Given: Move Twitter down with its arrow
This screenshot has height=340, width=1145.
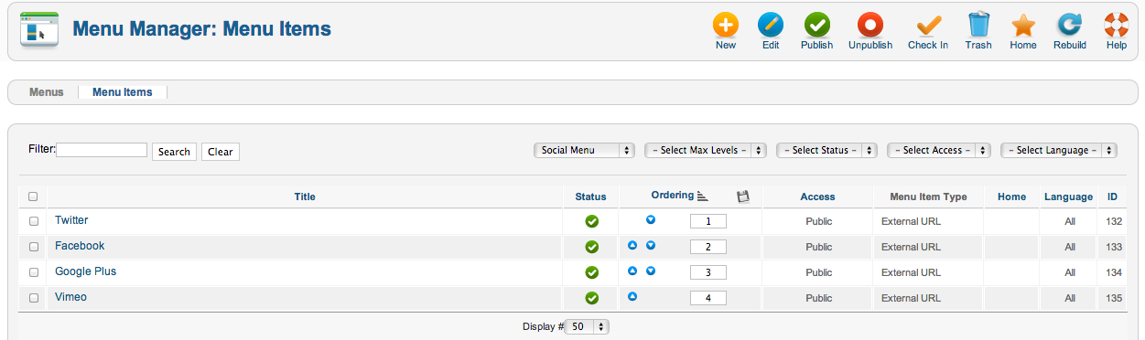Looking at the screenshot, I should tap(651, 219).
